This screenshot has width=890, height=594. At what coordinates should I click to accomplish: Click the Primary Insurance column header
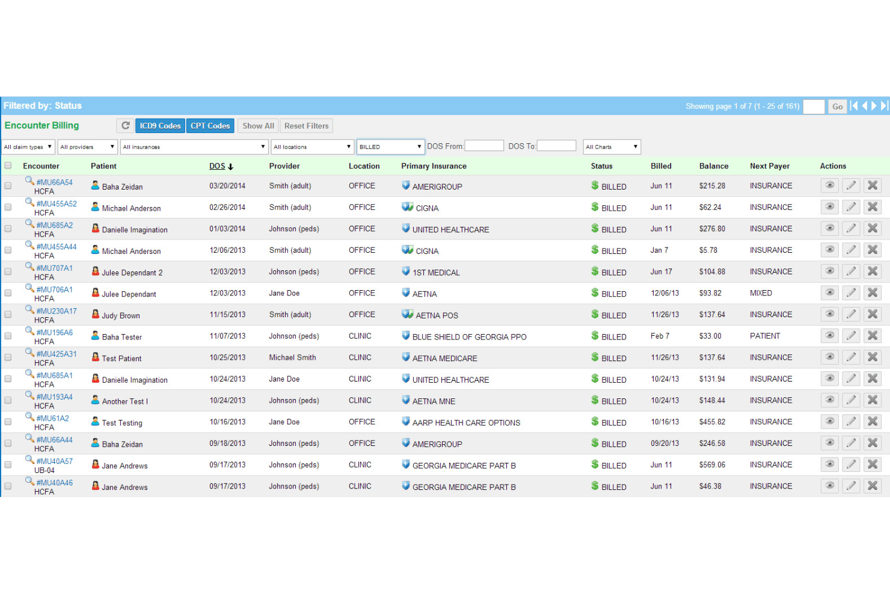pos(434,166)
